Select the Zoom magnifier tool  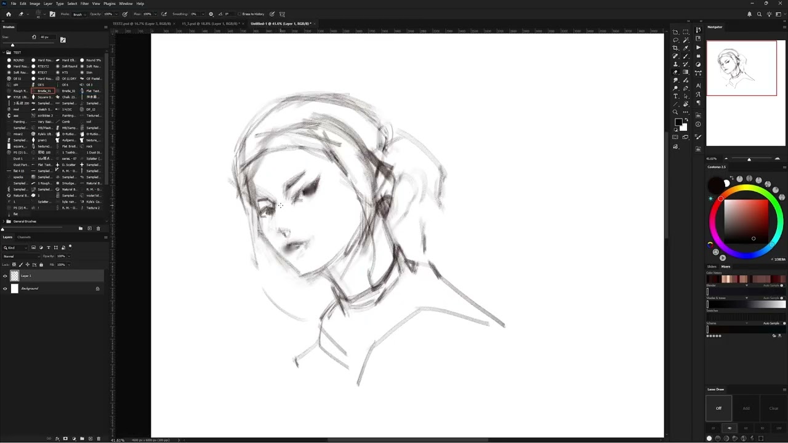(x=675, y=112)
